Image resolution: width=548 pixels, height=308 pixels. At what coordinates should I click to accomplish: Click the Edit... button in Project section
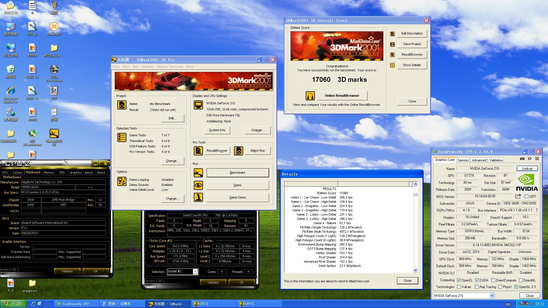click(x=172, y=118)
